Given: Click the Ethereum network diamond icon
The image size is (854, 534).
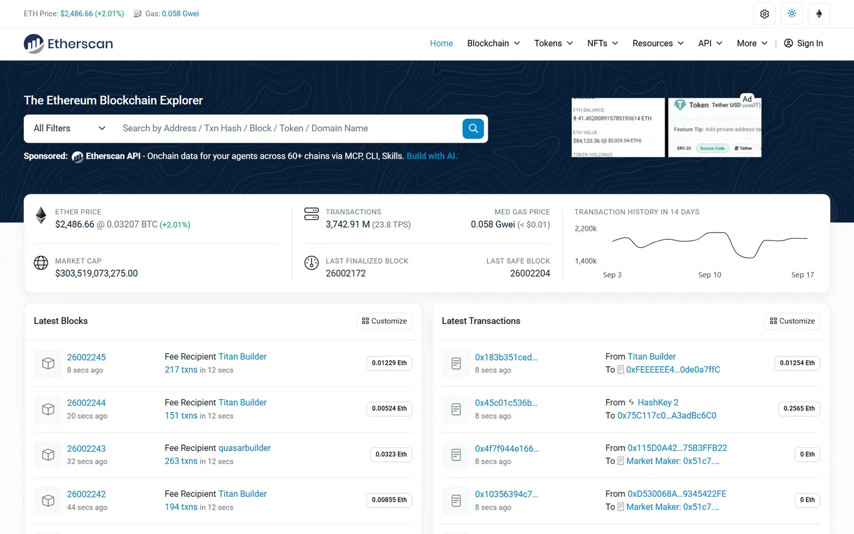Looking at the screenshot, I should coord(819,13).
